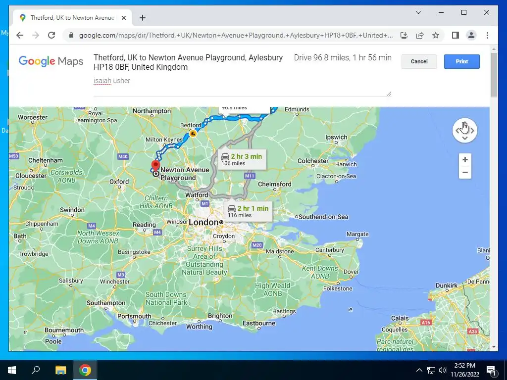Viewport: 507px width, 380px height.
Task: Select the 2 hr 3 min alternate route
Action: [x=242, y=160]
